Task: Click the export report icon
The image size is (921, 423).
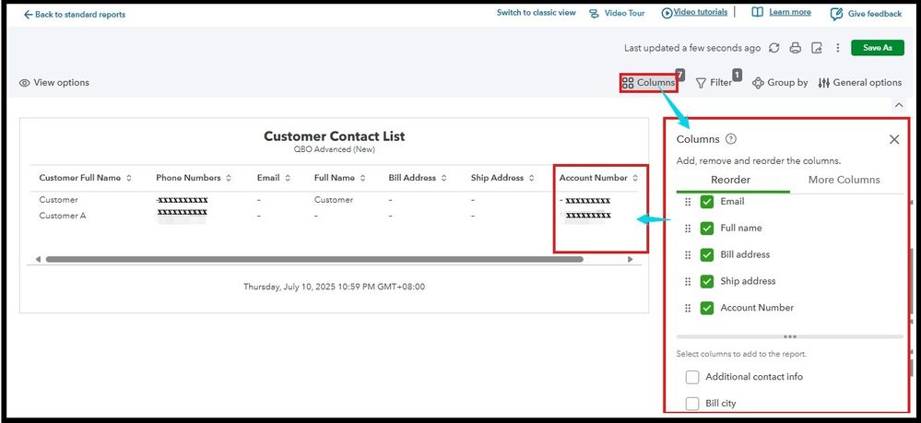Action: point(817,48)
